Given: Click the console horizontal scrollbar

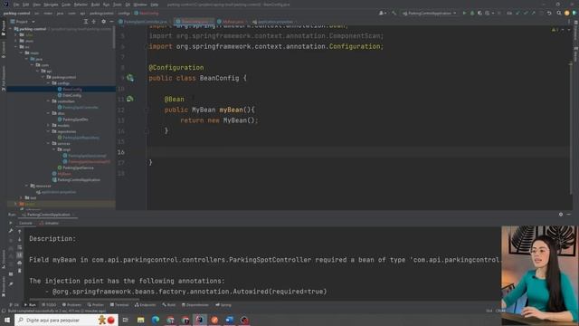Looking at the screenshot, I should [x=84, y=300].
